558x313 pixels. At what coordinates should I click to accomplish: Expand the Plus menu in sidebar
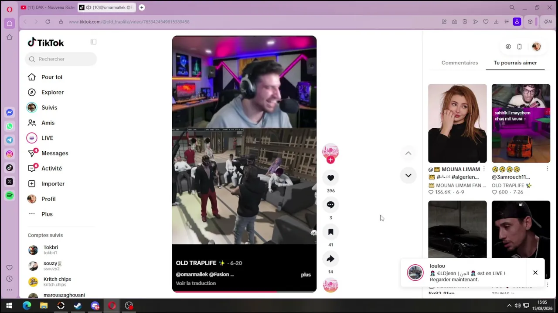pyautogui.click(x=47, y=214)
